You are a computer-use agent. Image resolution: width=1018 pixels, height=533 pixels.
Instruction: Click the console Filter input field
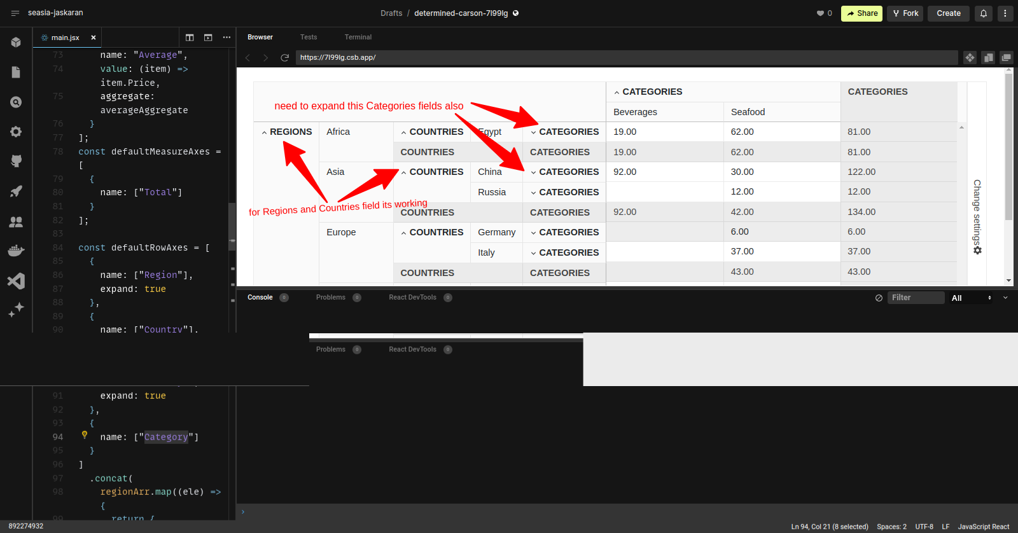[916, 298]
